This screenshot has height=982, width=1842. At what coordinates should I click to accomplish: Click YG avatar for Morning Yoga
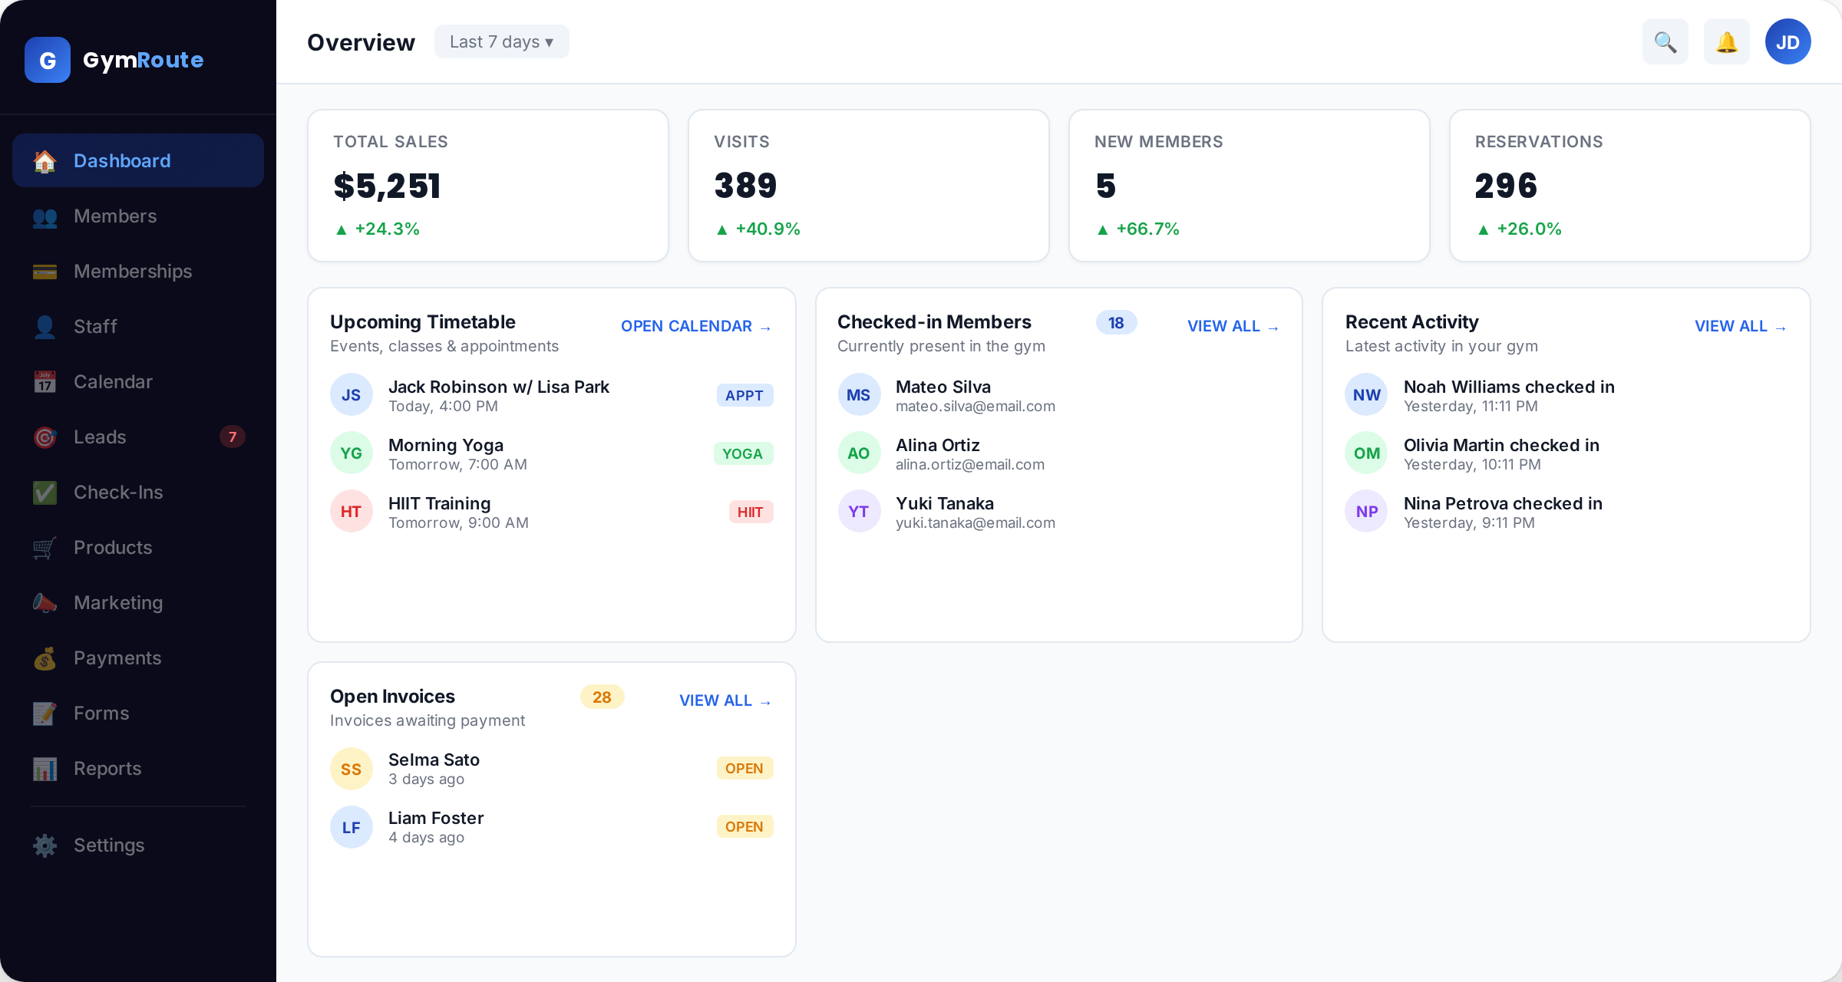pos(352,453)
